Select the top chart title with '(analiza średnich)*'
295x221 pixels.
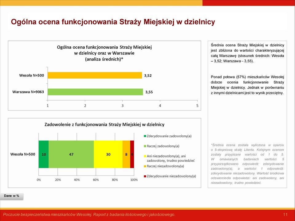click(104, 53)
